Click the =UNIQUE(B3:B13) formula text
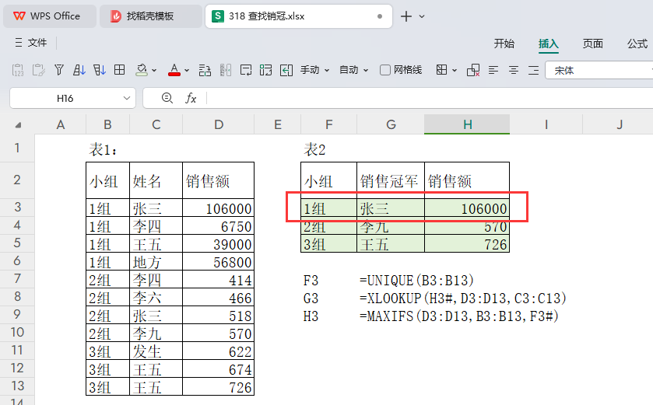 [416, 281]
